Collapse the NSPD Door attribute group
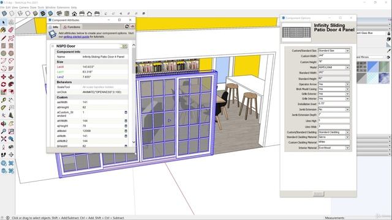The width and height of the screenshot is (392, 220). (x=53, y=46)
